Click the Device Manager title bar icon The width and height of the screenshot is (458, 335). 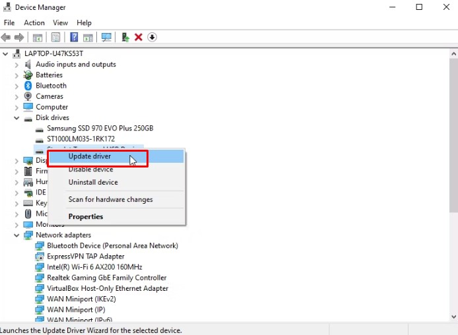[x=7, y=7]
